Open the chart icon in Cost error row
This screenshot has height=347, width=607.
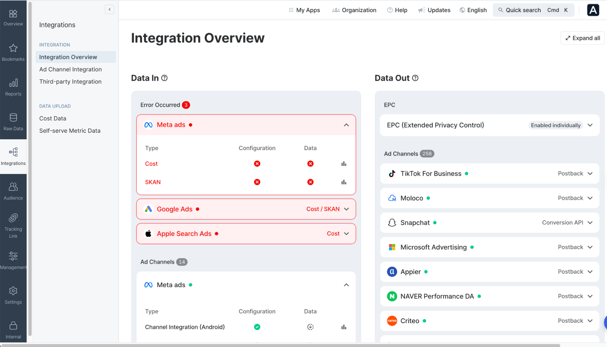point(344,164)
